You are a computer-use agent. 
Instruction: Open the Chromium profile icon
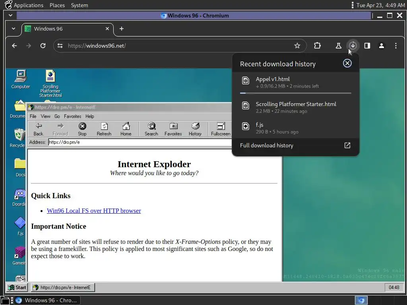381,46
